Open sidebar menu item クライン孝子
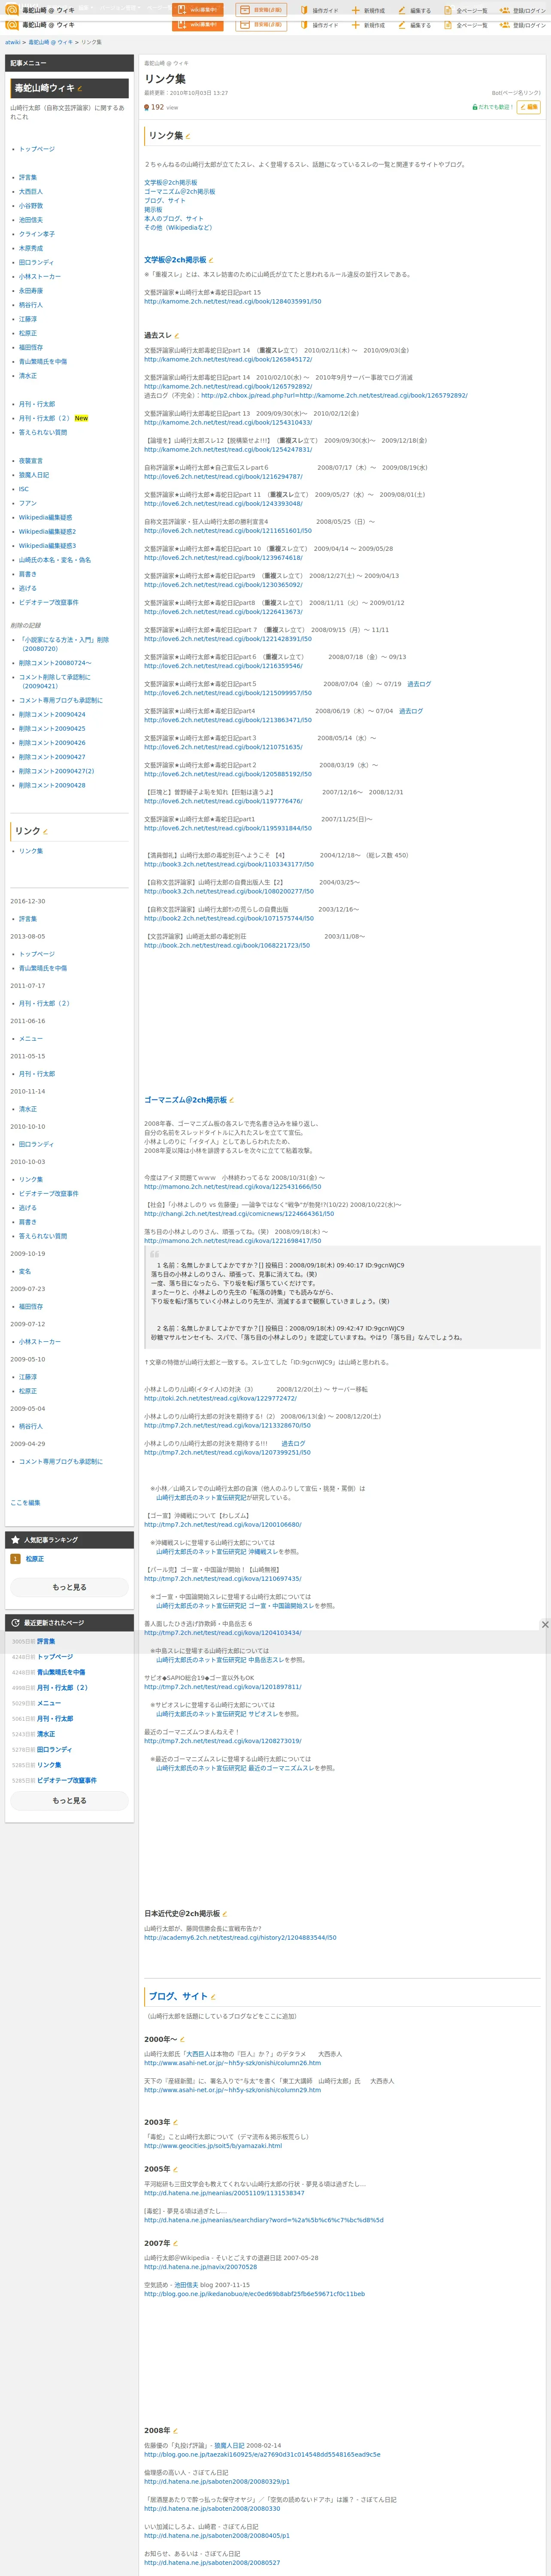 [x=37, y=234]
